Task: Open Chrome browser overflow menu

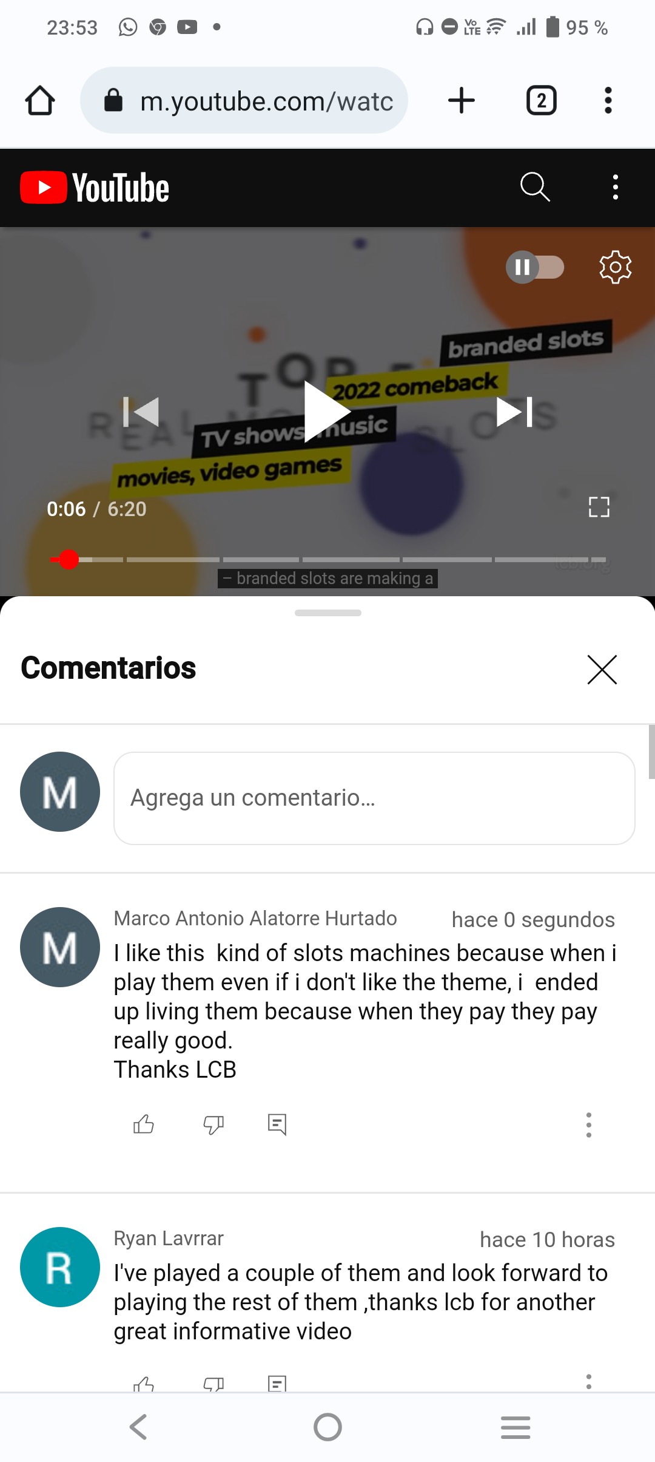Action: tap(608, 100)
